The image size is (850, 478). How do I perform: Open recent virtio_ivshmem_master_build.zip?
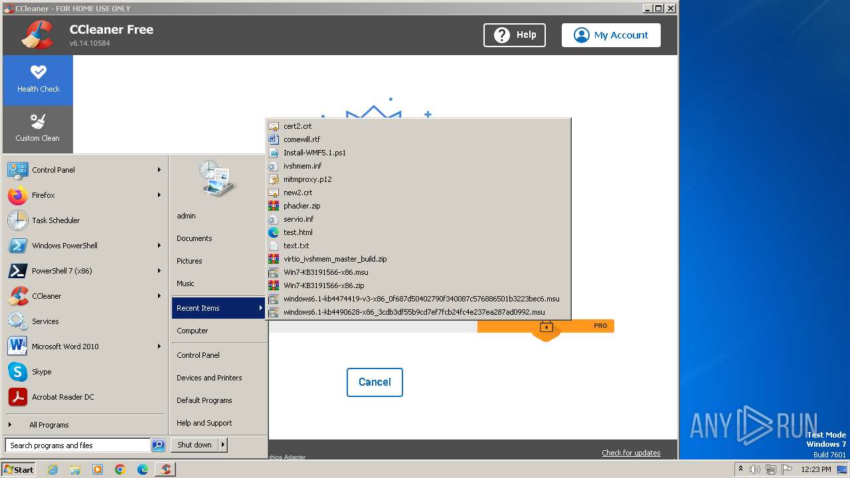418,259
